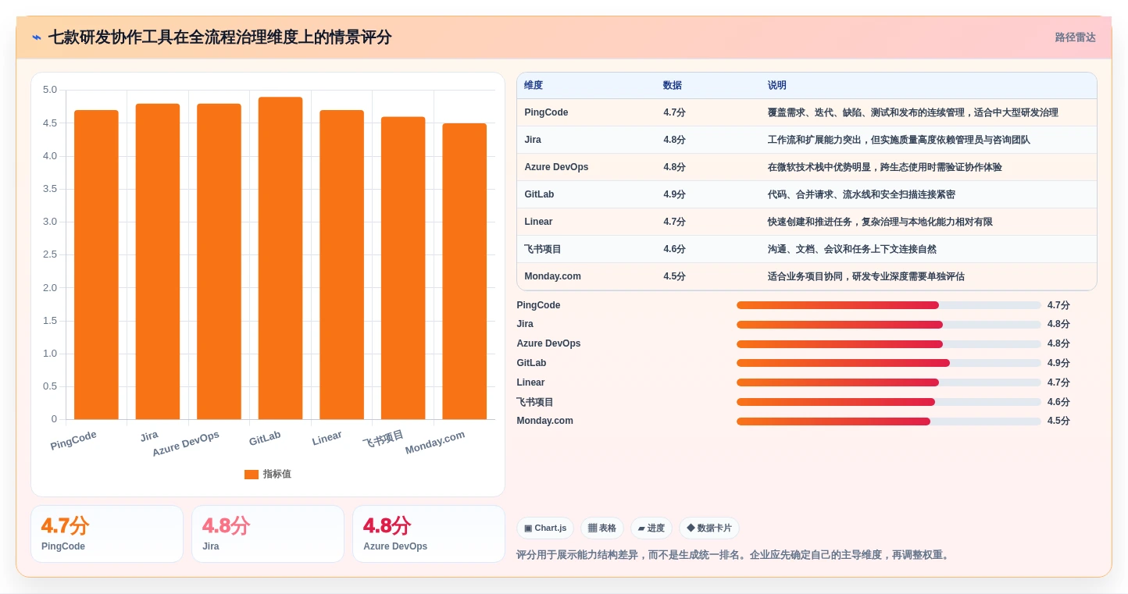This screenshot has width=1128, height=594.
Task: Click the 飞书项目 progress bar
Action: click(888, 402)
